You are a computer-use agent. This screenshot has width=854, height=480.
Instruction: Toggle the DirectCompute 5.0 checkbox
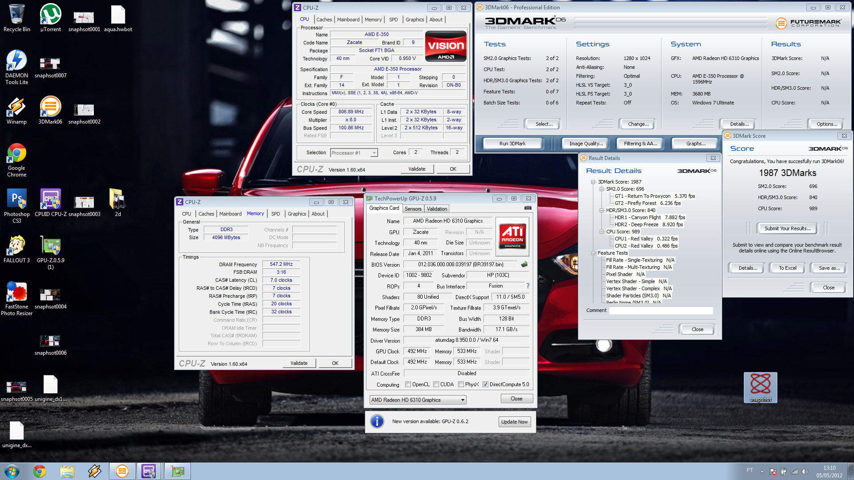point(485,384)
